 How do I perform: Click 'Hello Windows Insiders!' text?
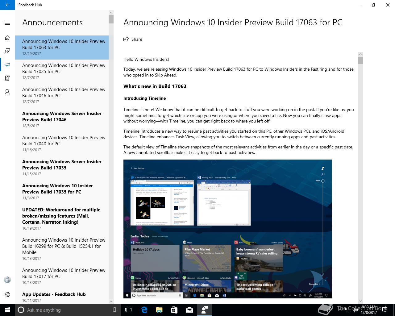point(146,59)
